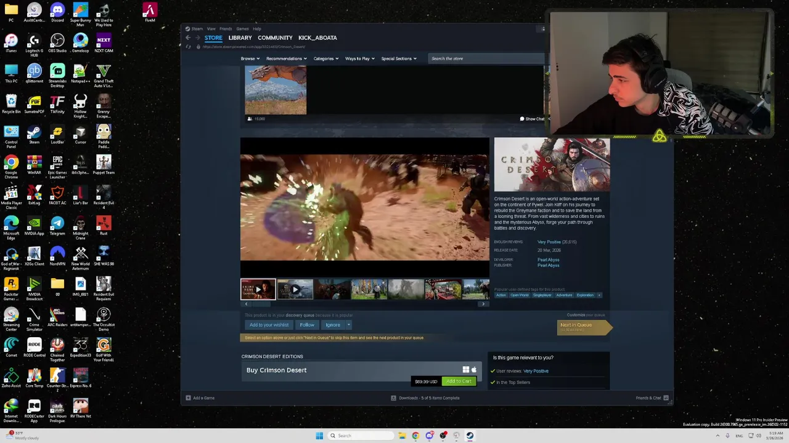Open the Discord desktop shortcut
The width and height of the screenshot is (789, 443).
(x=57, y=13)
